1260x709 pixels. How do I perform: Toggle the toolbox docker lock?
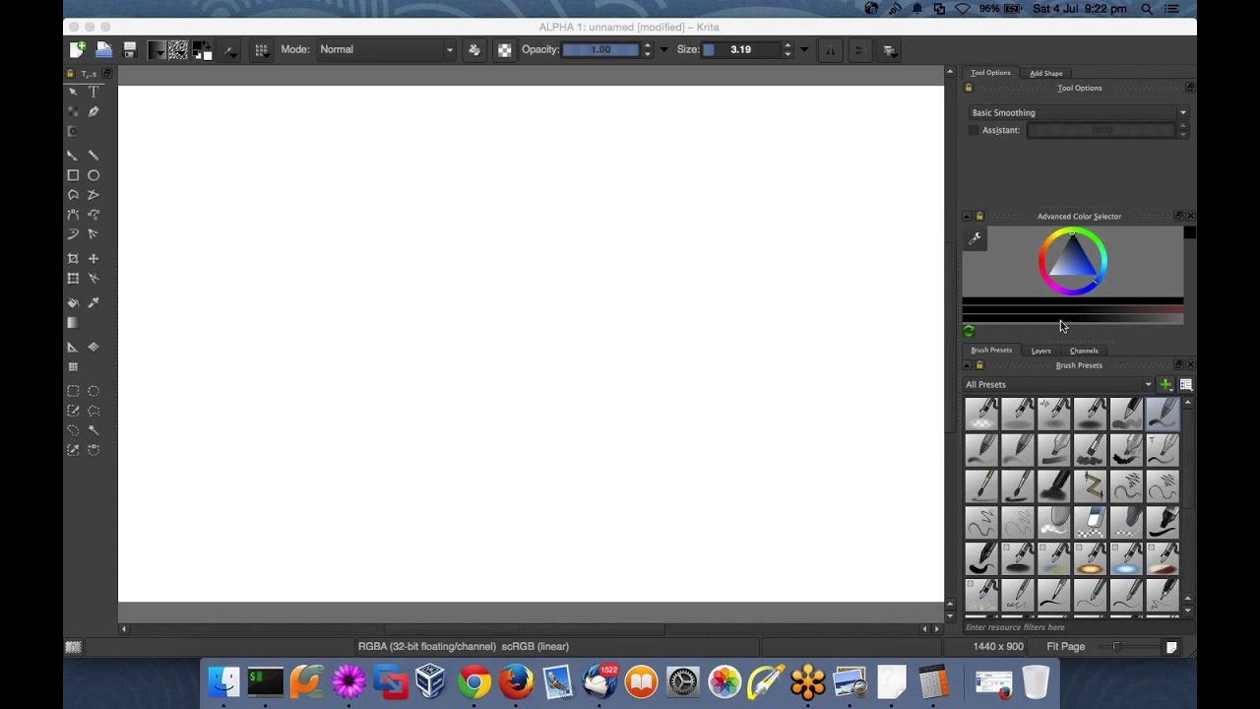(70, 74)
